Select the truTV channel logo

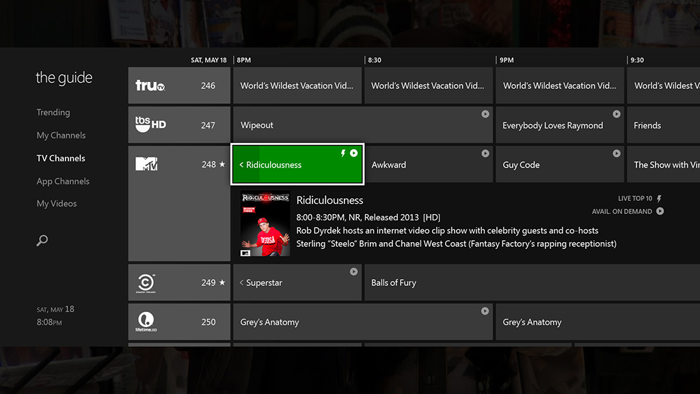tap(150, 86)
